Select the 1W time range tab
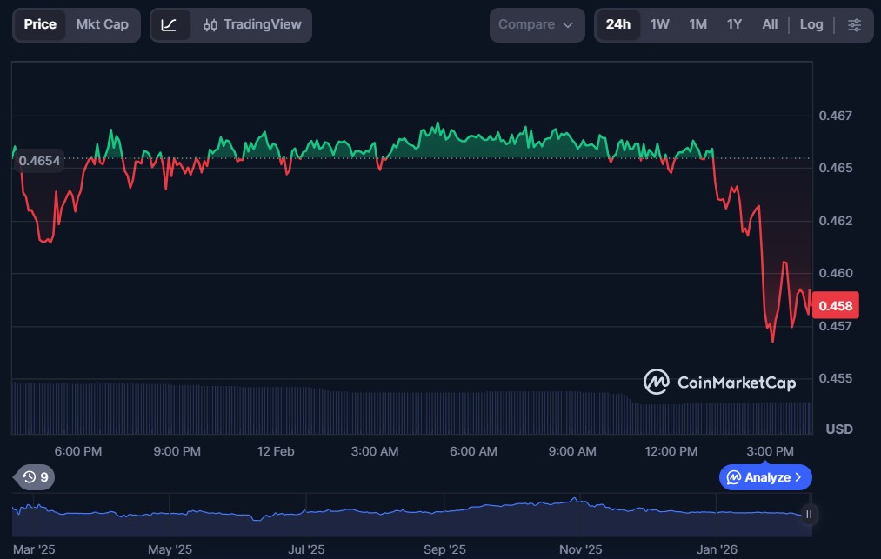Viewport: 881px width, 559px height. coord(659,25)
